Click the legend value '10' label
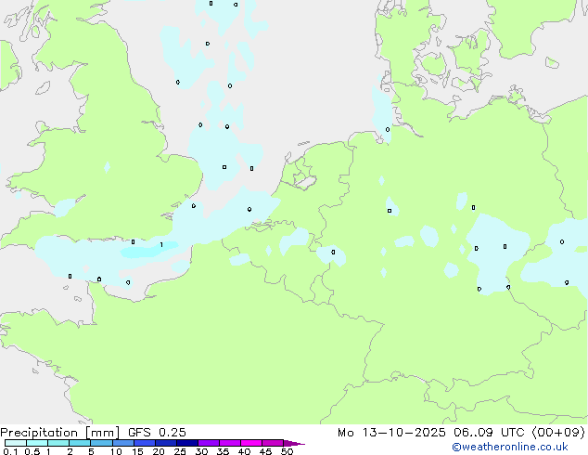The height and width of the screenshot is (455, 588). point(116,451)
